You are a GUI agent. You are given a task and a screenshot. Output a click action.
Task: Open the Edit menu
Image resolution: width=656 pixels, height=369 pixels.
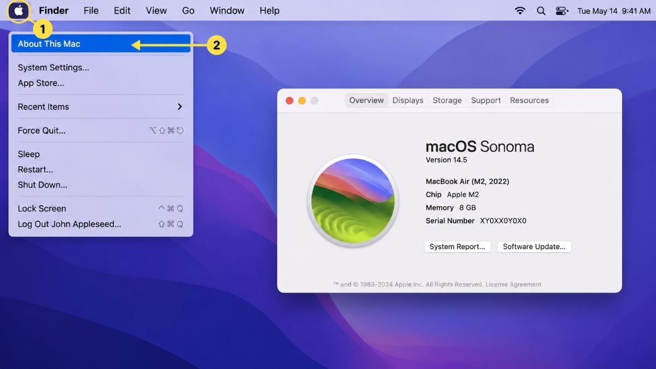tap(122, 10)
